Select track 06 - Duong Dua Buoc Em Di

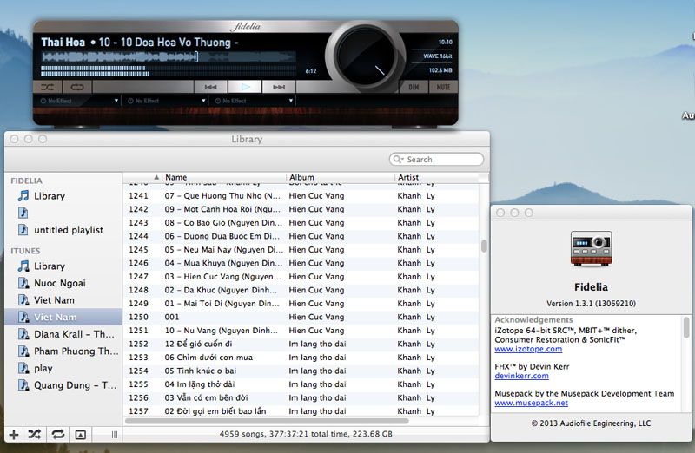pos(301,236)
